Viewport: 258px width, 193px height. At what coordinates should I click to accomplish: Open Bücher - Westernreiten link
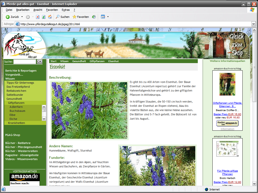click(22, 151)
